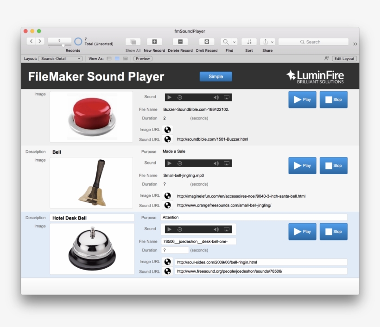
Task: Open the Share dropdown arrow
Action: 272,42
